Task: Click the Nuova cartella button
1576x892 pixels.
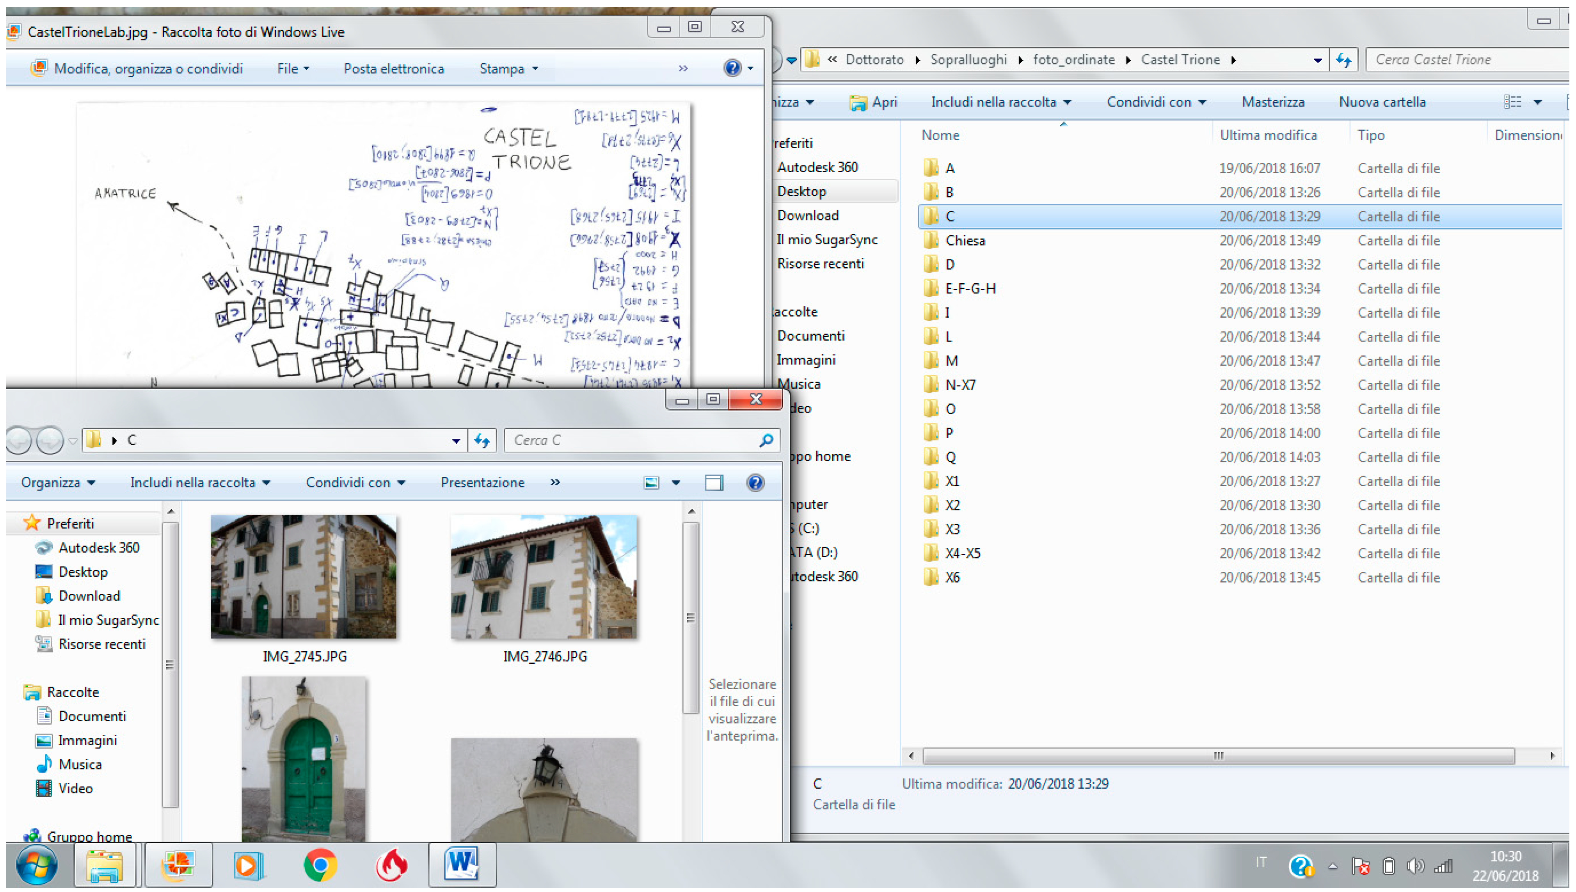Action: pos(1382,102)
